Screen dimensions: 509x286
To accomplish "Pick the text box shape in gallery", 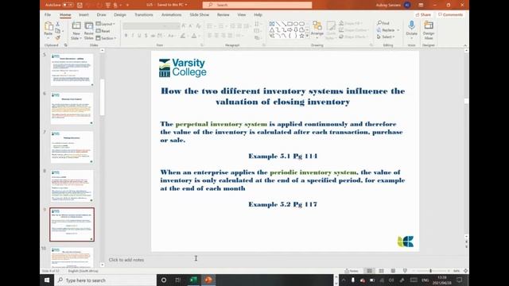I will pyautogui.click(x=272, y=24).
